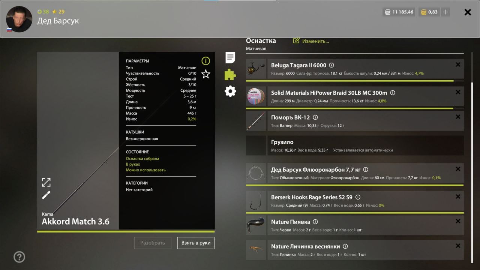Click the rod wear value 0,2%

pyautogui.click(x=192, y=119)
